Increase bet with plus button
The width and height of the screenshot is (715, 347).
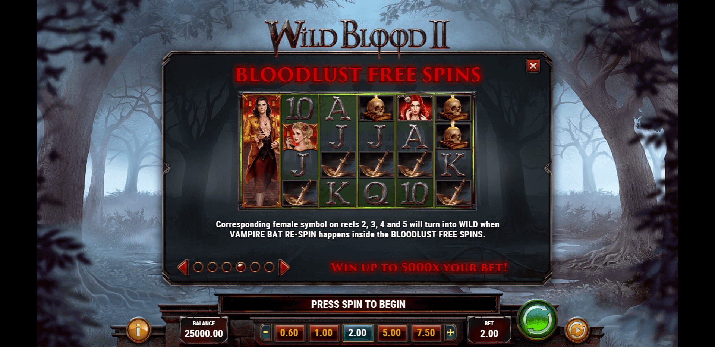tap(450, 332)
